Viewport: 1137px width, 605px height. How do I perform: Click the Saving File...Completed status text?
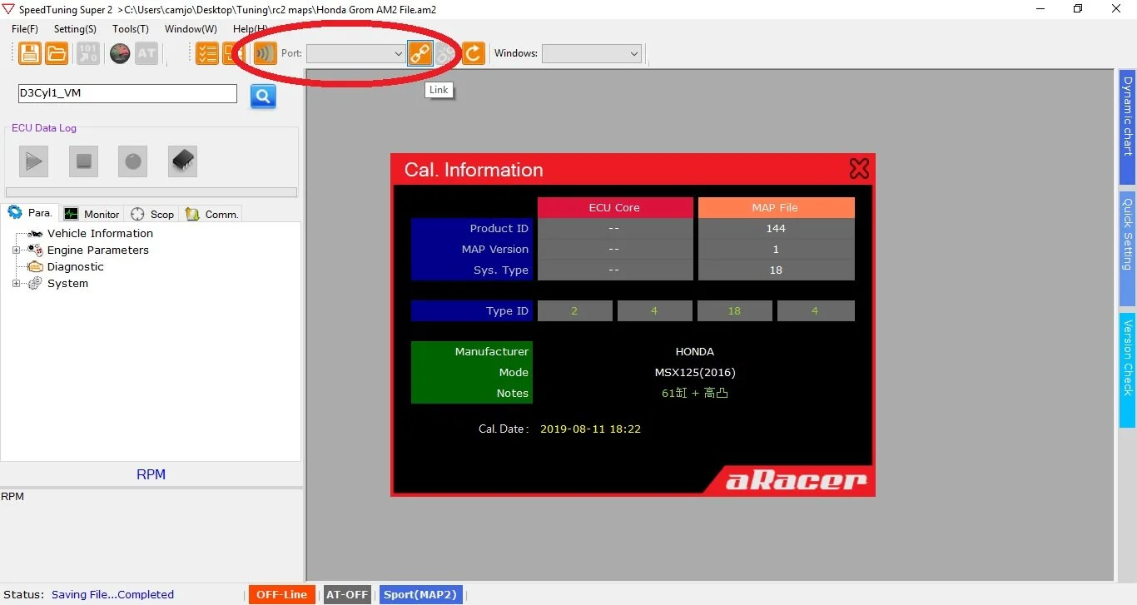point(112,594)
